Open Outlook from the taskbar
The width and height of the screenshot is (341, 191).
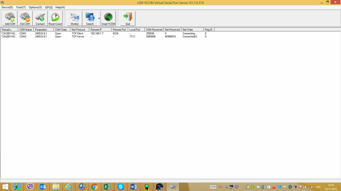click(x=43, y=187)
